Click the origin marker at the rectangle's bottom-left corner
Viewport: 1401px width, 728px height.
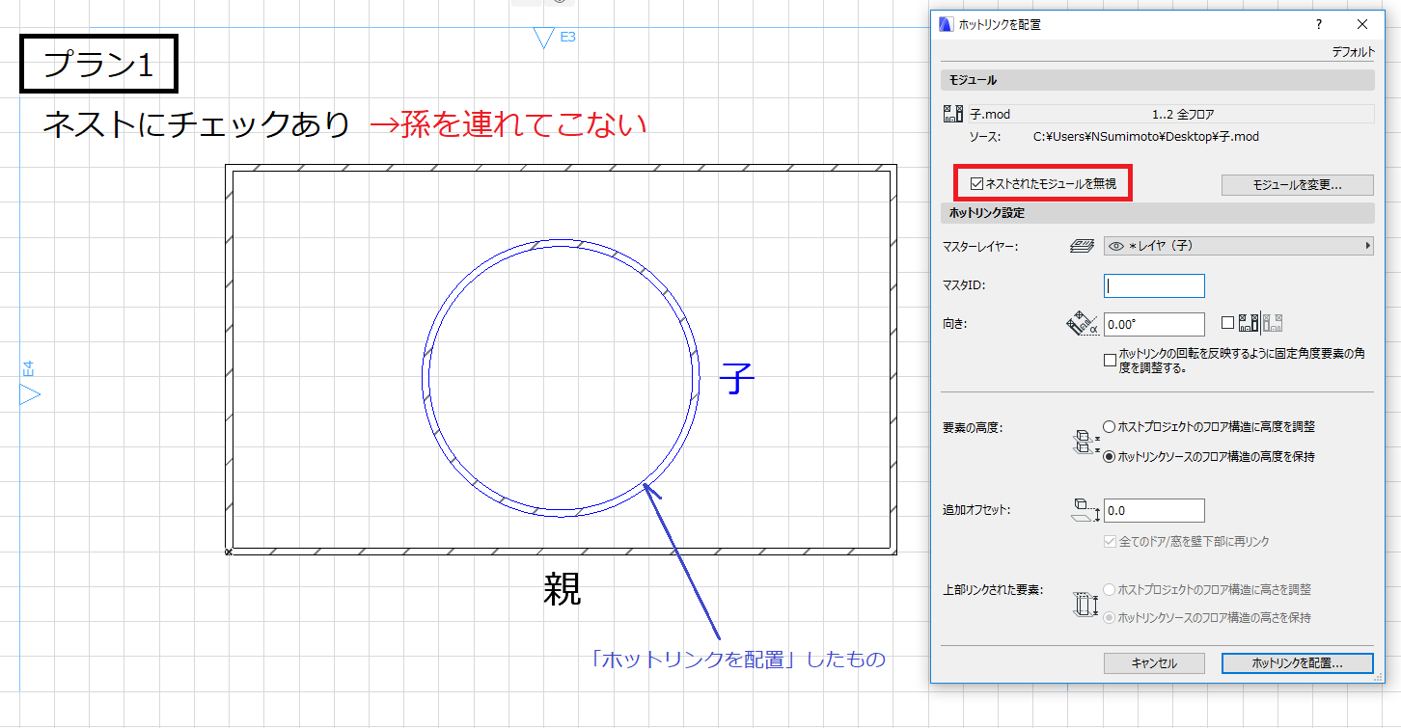coord(229,553)
